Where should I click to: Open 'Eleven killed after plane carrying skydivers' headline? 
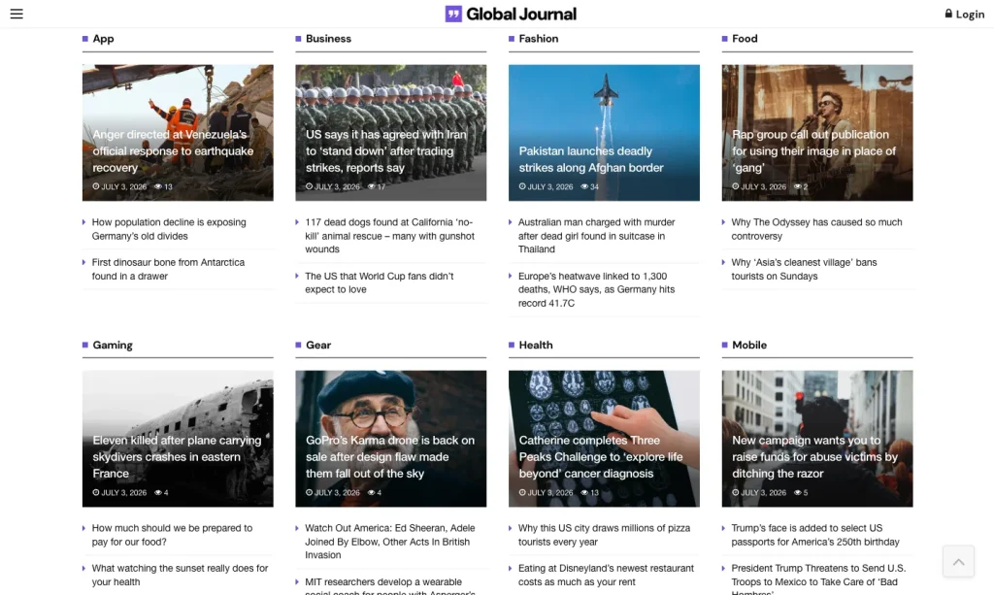(x=177, y=456)
